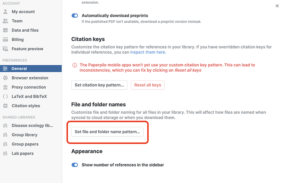Viewport: 284px width, 183px height.
Task: Go to Data and files
Action: (x=25, y=30)
